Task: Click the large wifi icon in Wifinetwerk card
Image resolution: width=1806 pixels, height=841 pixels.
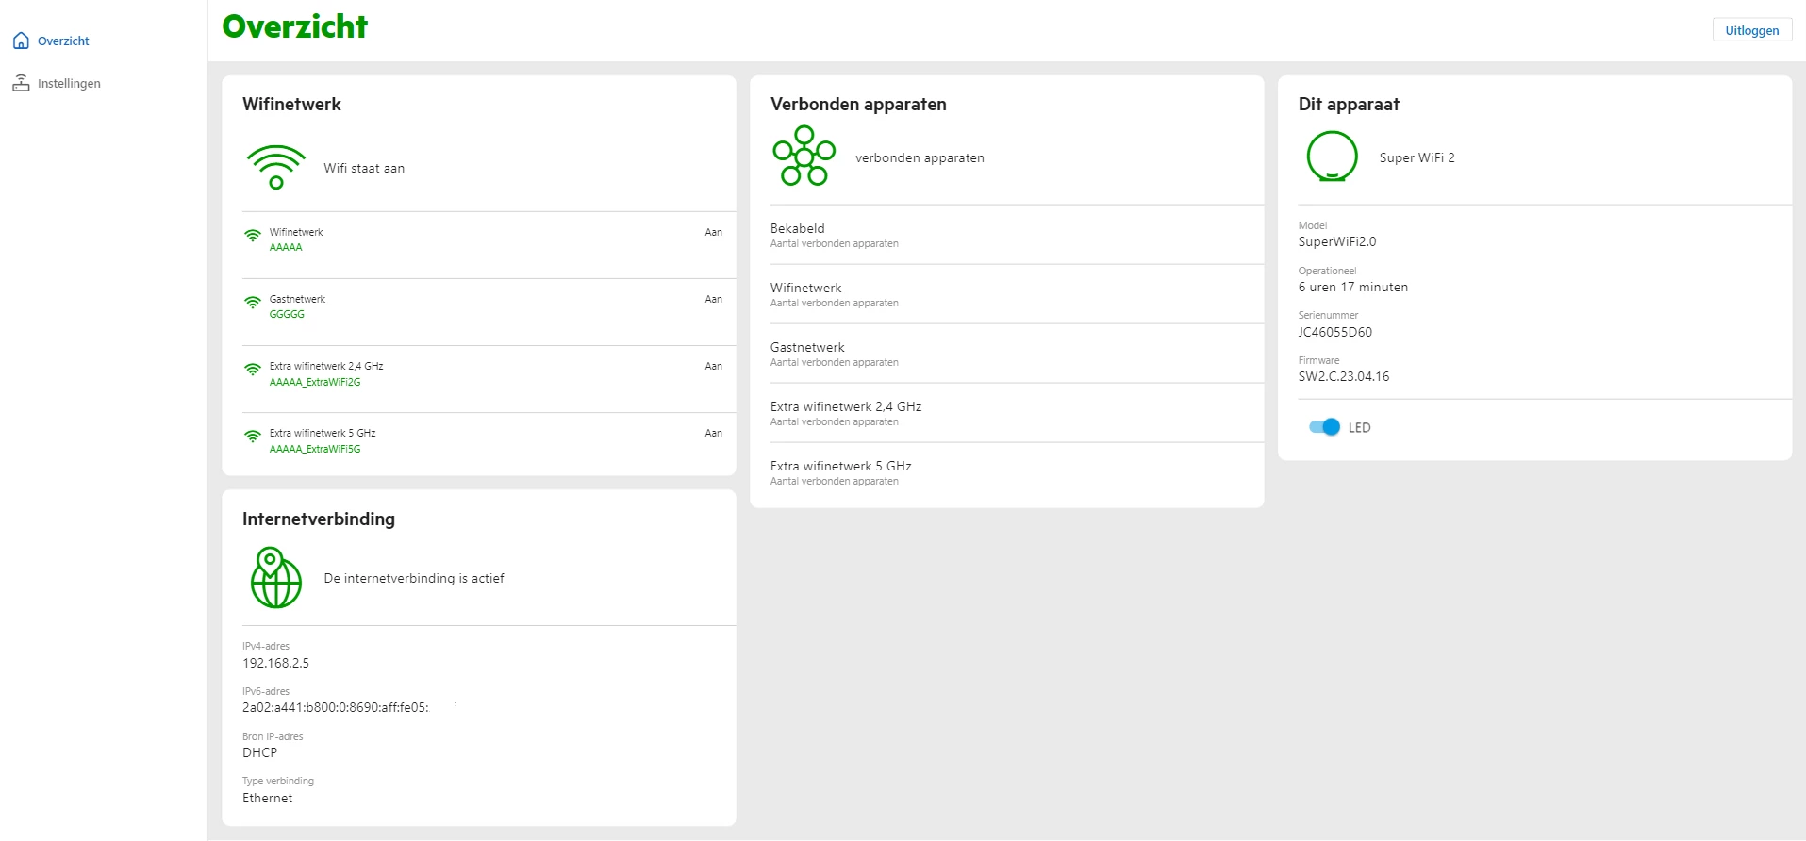Action: click(276, 167)
